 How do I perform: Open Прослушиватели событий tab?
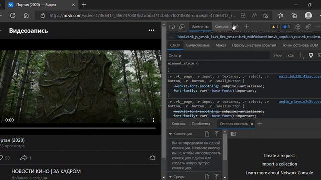[x=254, y=45]
